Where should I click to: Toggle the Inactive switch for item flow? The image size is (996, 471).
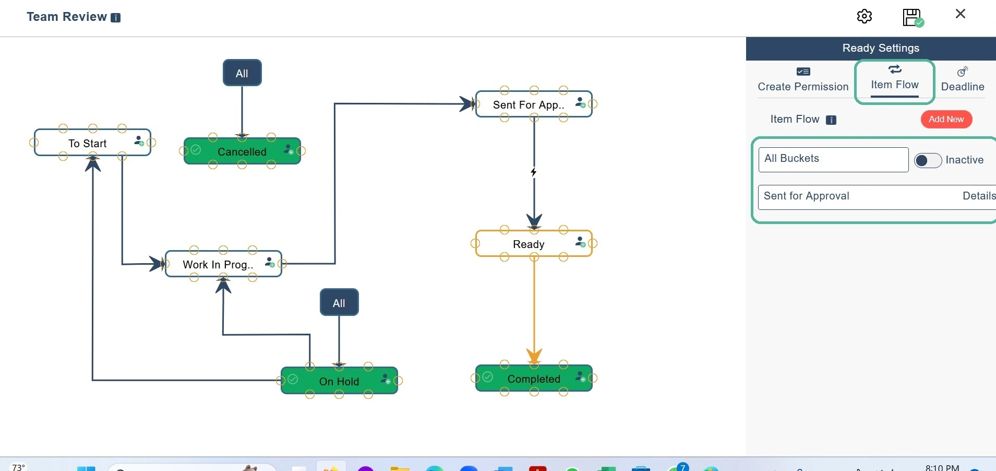(x=928, y=160)
